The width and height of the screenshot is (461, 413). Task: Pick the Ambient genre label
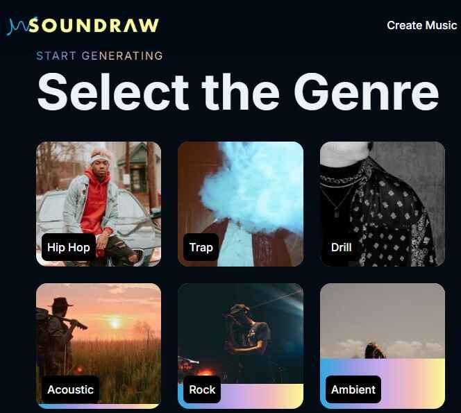click(353, 389)
